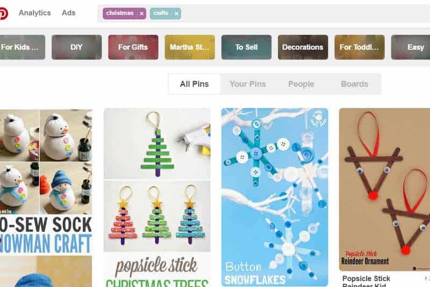The width and height of the screenshot is (430, 287).
Task: Select the For Toddlers filter chip
Action: 360,47
